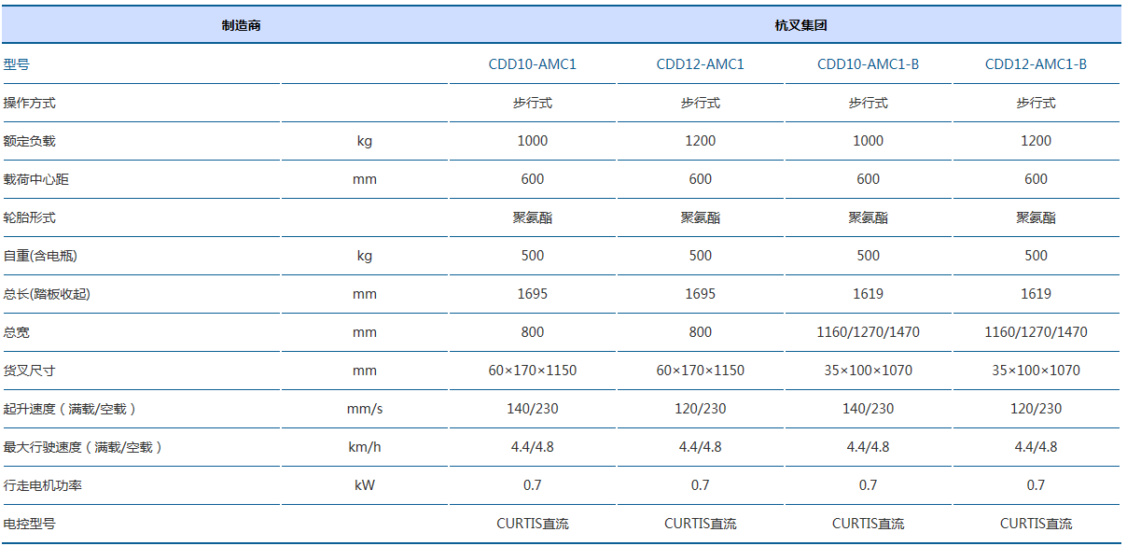
Task: Click the 杭叉集团 header cell
Action: point(800,25)
